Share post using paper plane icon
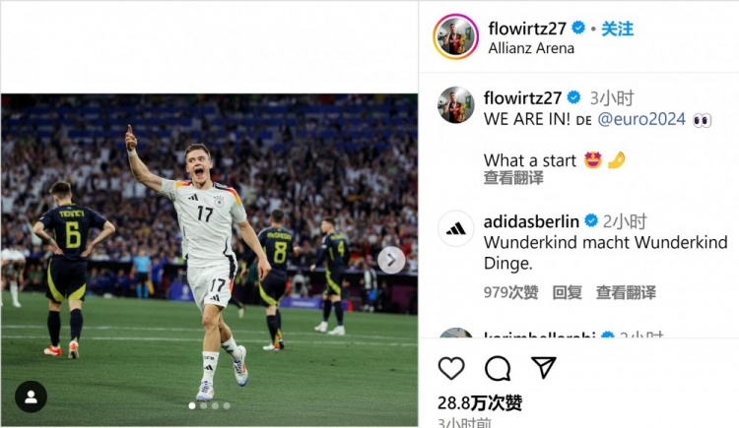The width and height of the screenshot is (739, 428). tap(544, 368)
